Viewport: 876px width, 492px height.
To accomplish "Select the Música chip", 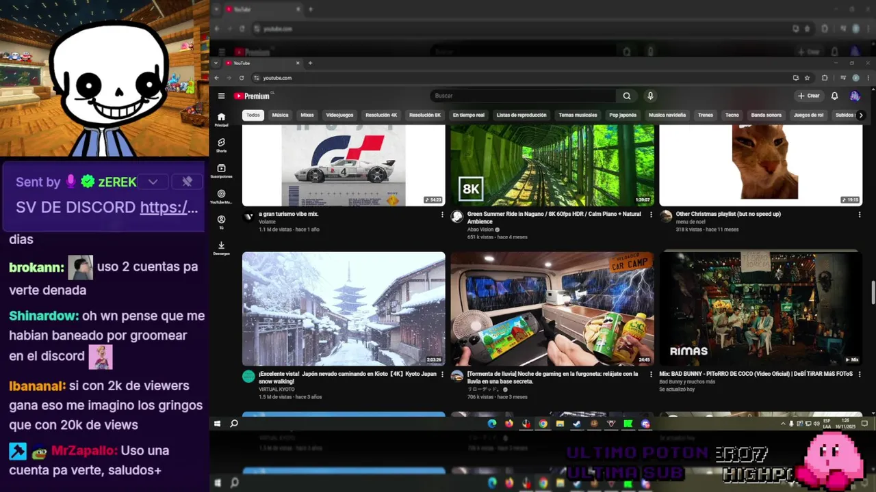I will [280, 115].
